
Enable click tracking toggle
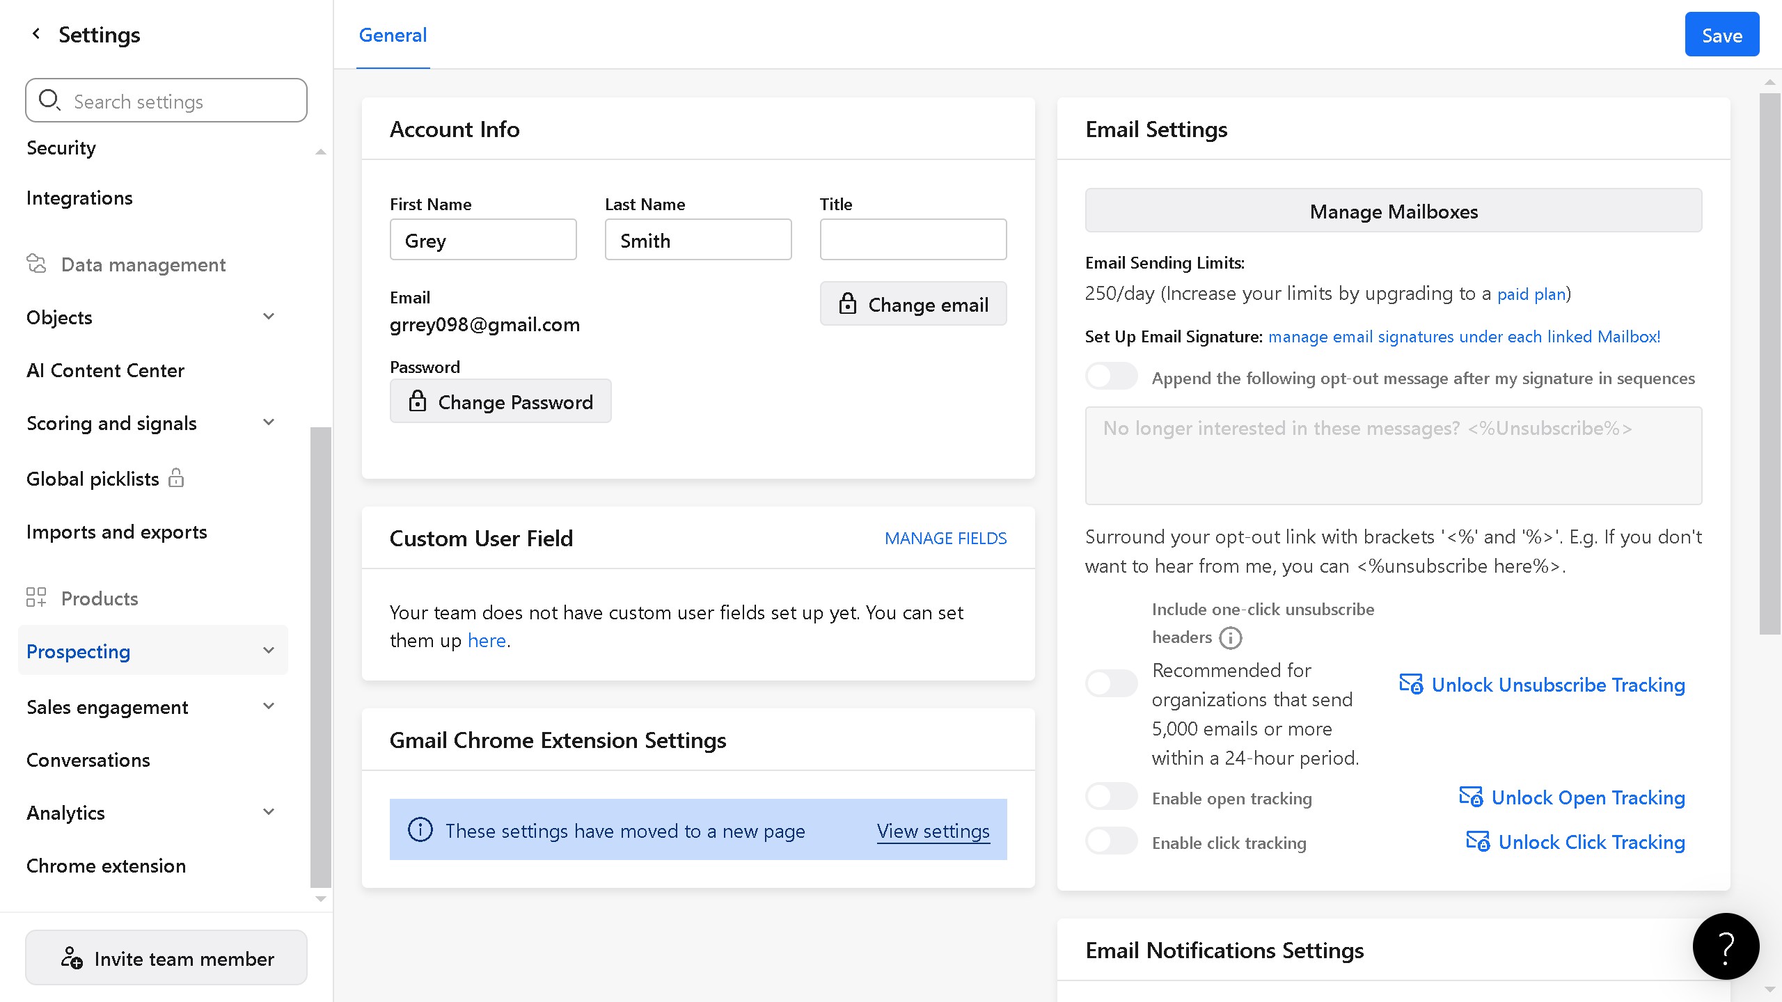(1111, 841)
